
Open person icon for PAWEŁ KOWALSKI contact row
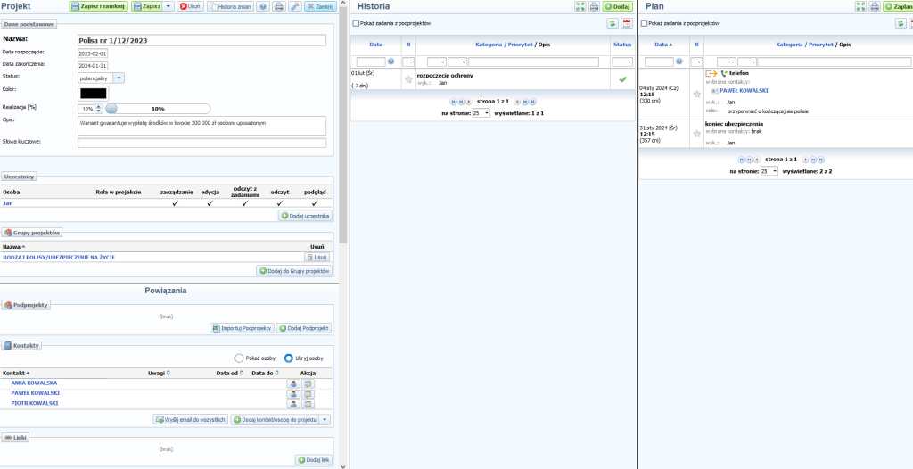(x=293, y=394)
